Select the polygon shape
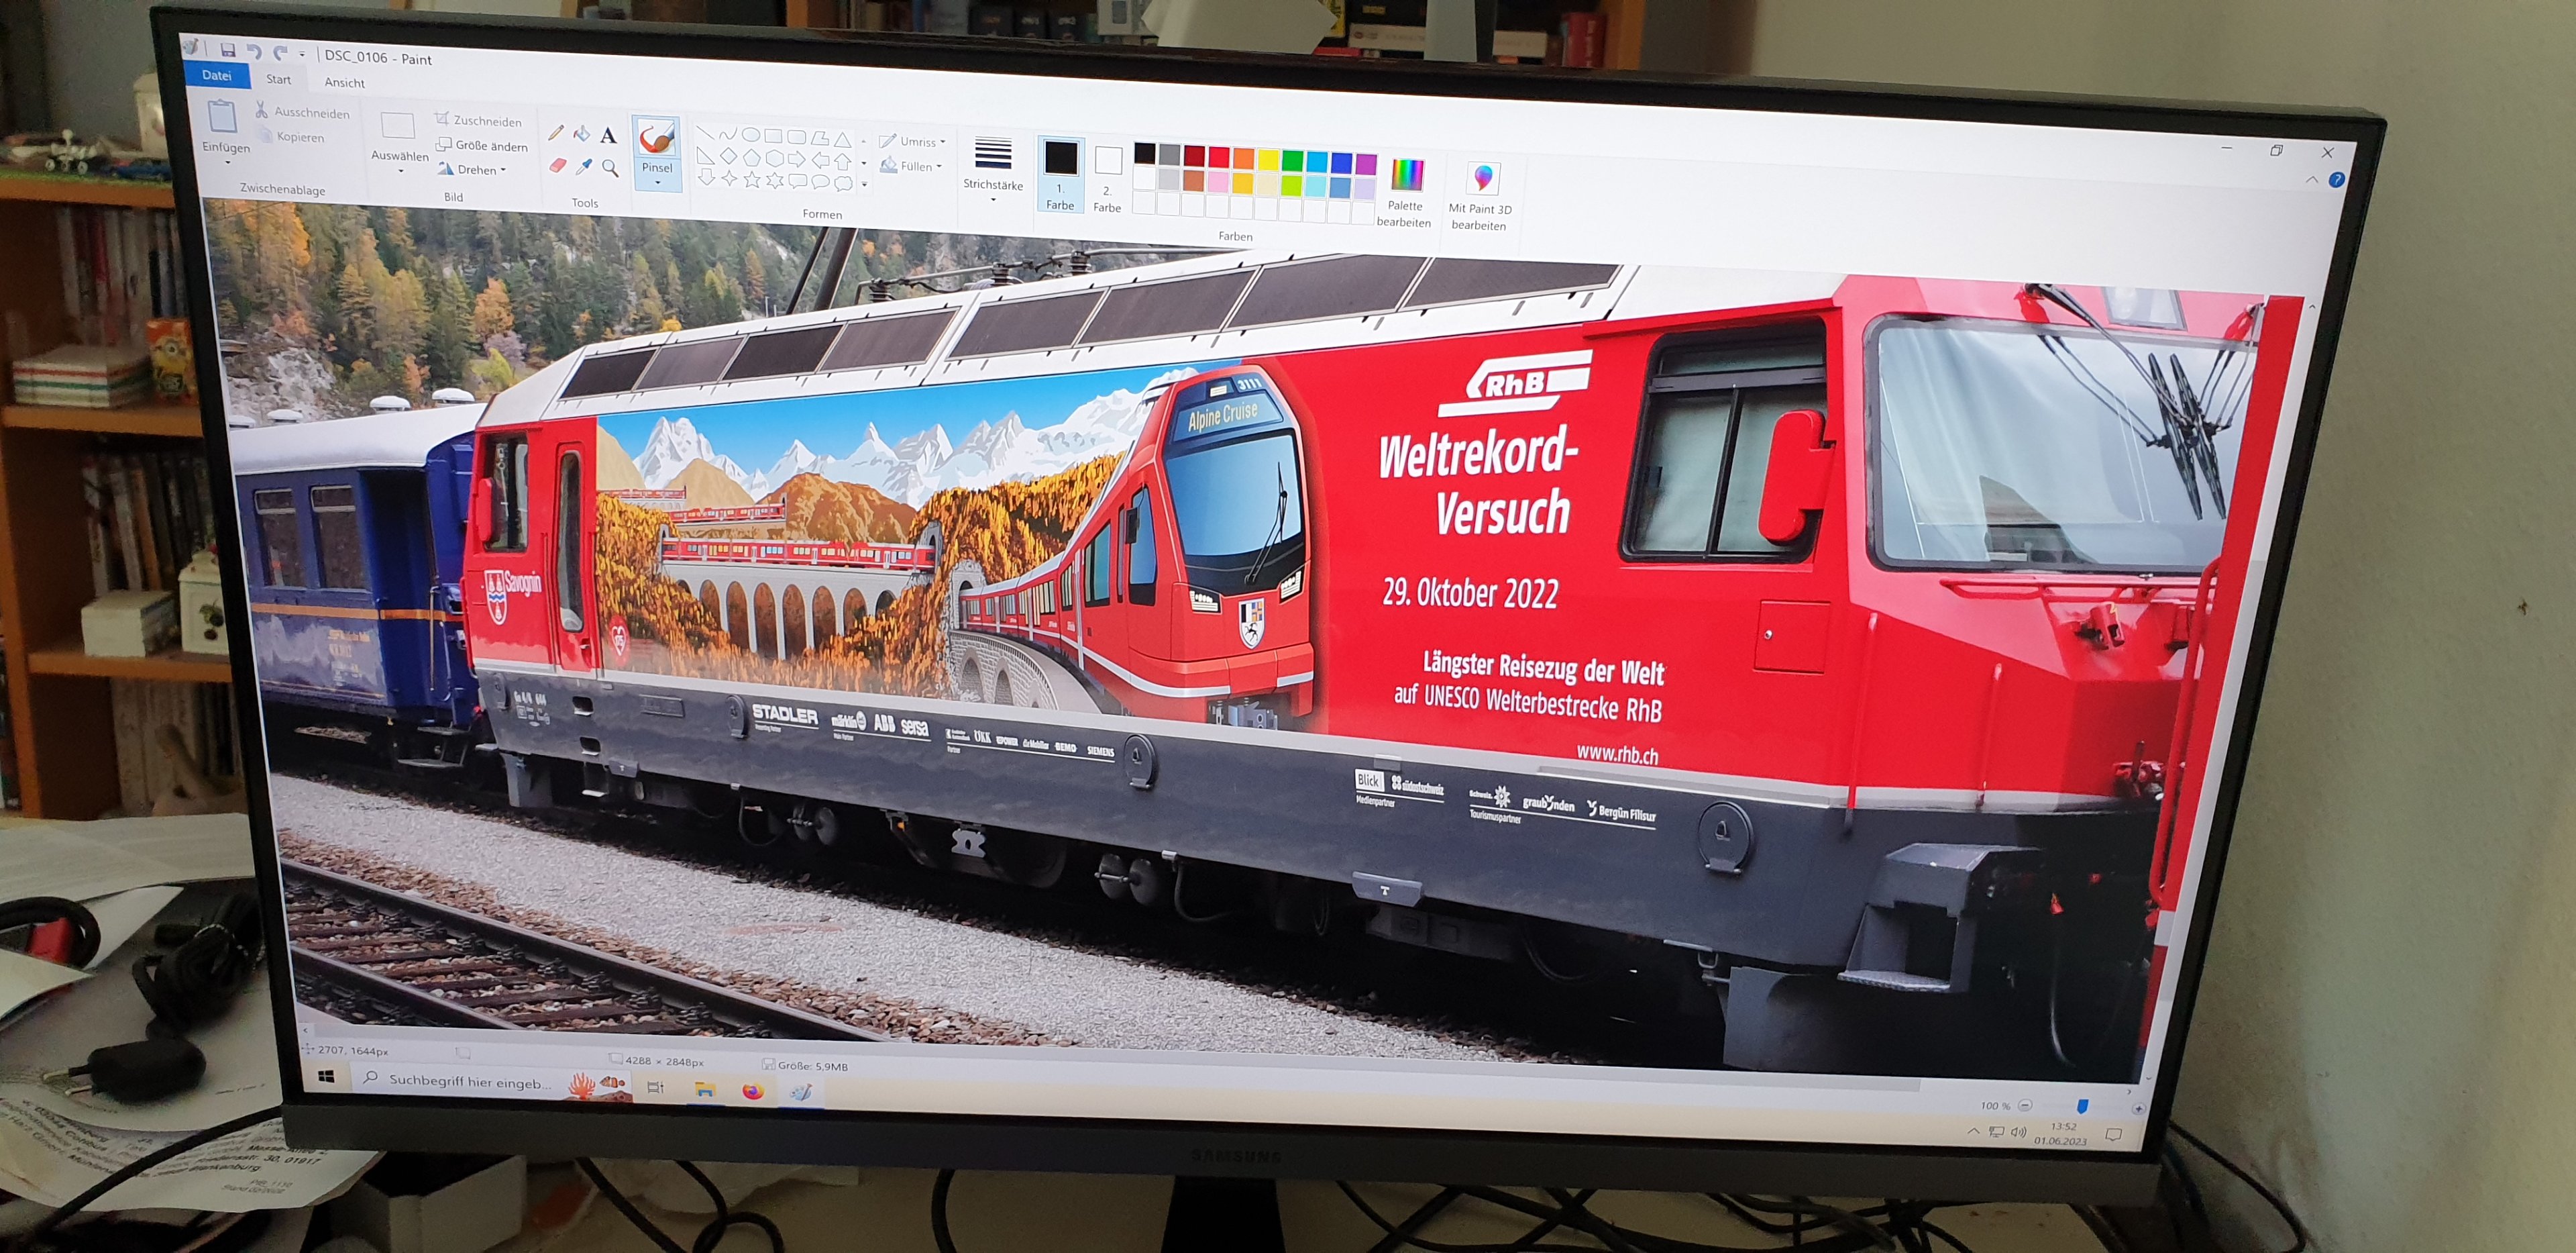This screenshot has height=1253, width=2576. [x=820, y=138]
